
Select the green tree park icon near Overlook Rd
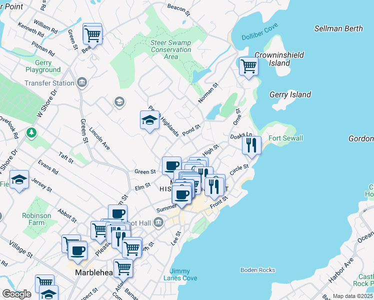(31, 132)
